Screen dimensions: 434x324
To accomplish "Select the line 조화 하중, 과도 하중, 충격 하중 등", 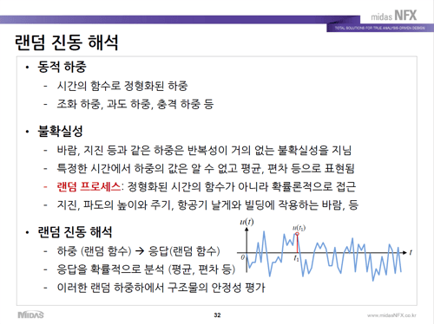I will pos(135,104).
